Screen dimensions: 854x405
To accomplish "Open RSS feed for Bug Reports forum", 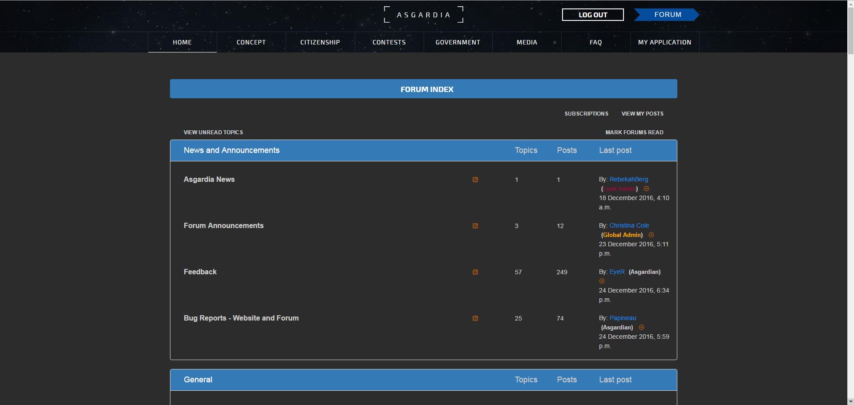I will (x=475, y=318).
